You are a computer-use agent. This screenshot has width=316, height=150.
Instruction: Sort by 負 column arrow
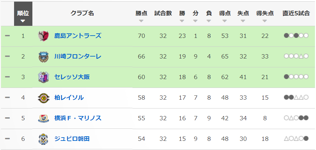pos(209,21)
